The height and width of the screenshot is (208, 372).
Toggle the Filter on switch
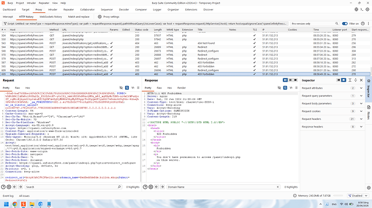(x=345, y=24)
